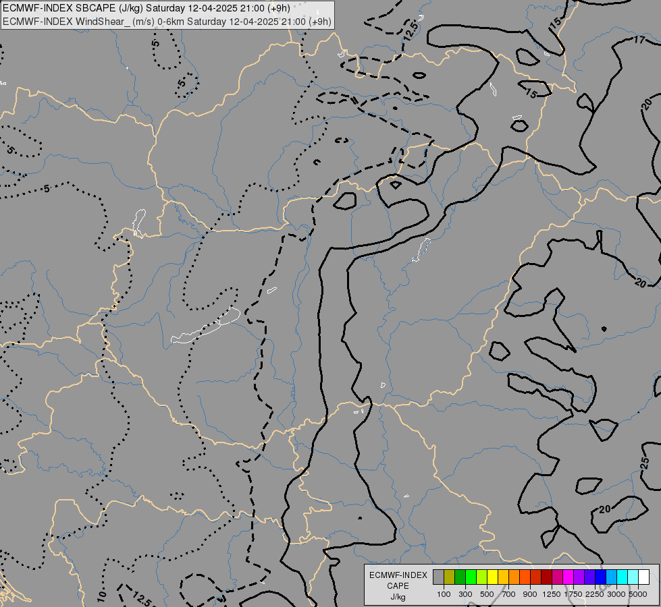Viewport: 661px width, 607px height.
Task: Click the amber swatch left of the 700 tick
Action: tap(503, 577)
